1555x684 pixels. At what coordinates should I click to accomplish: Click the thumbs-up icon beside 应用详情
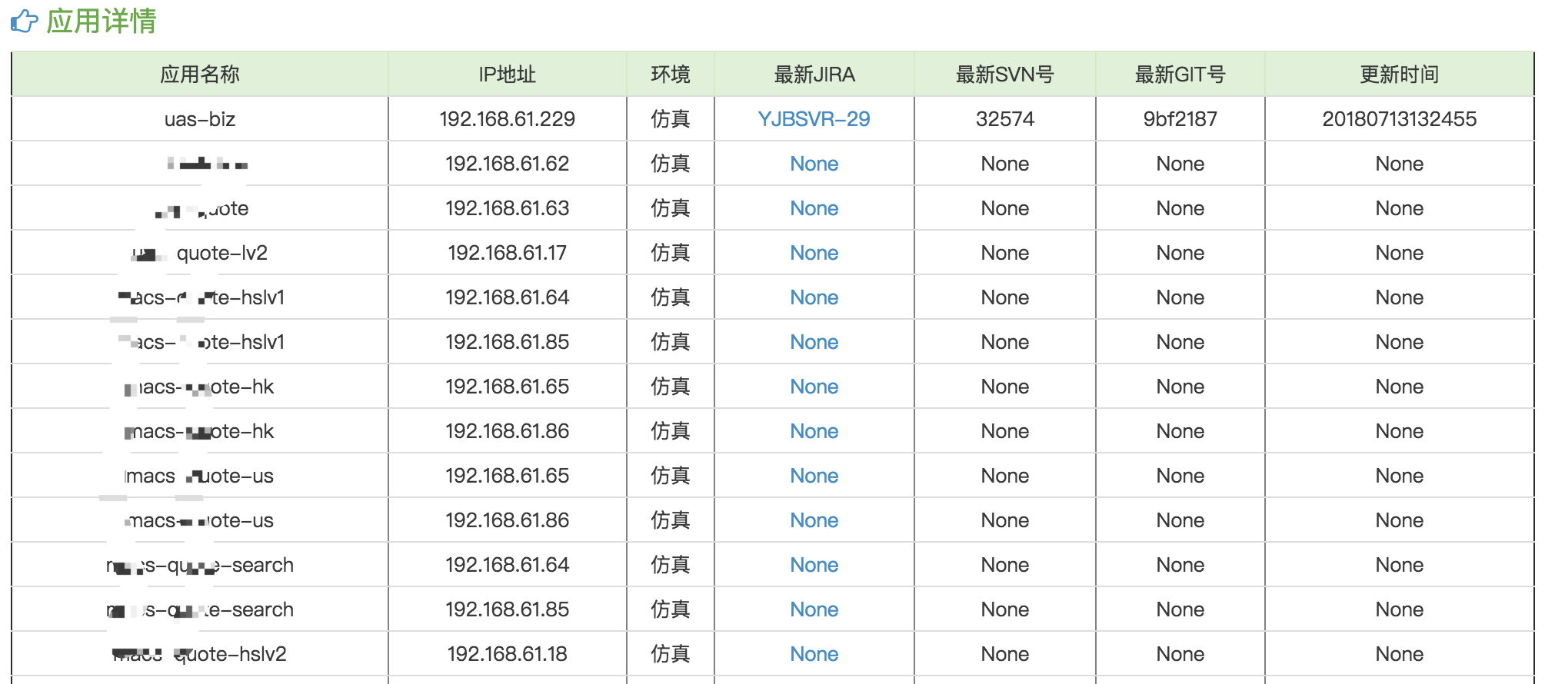pyautogui.click(x=24, y=21)
